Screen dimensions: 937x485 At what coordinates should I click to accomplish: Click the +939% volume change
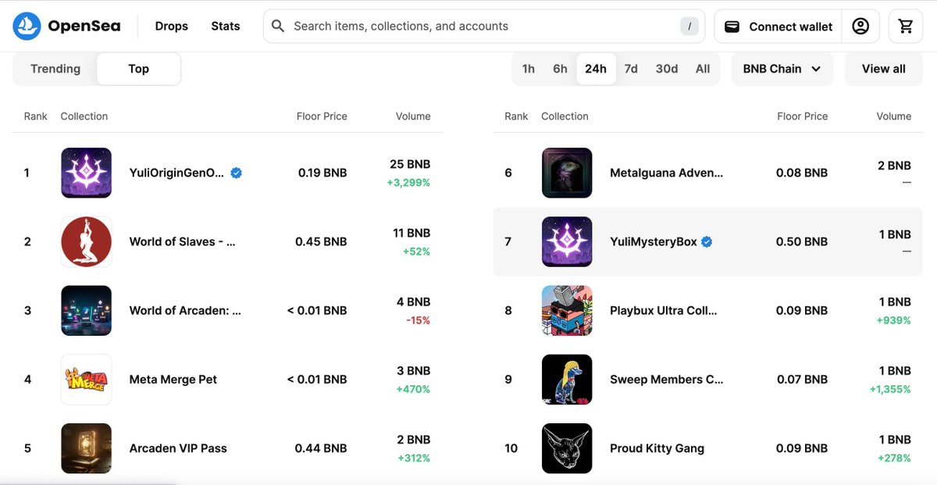[894, 320]
